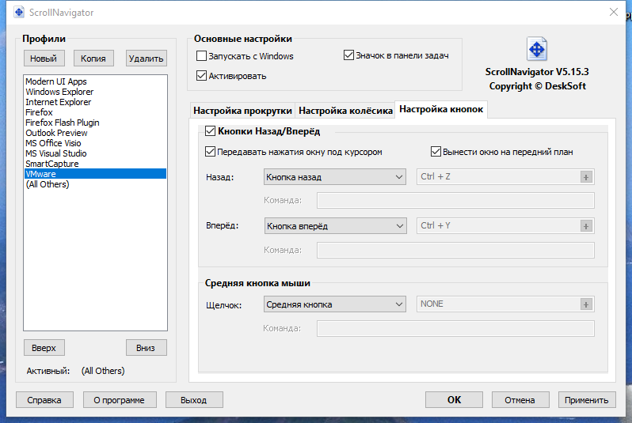The height and width of the screenshot is (423, 632).
Task: Click the Применить button
Action: tap(586, 400)
